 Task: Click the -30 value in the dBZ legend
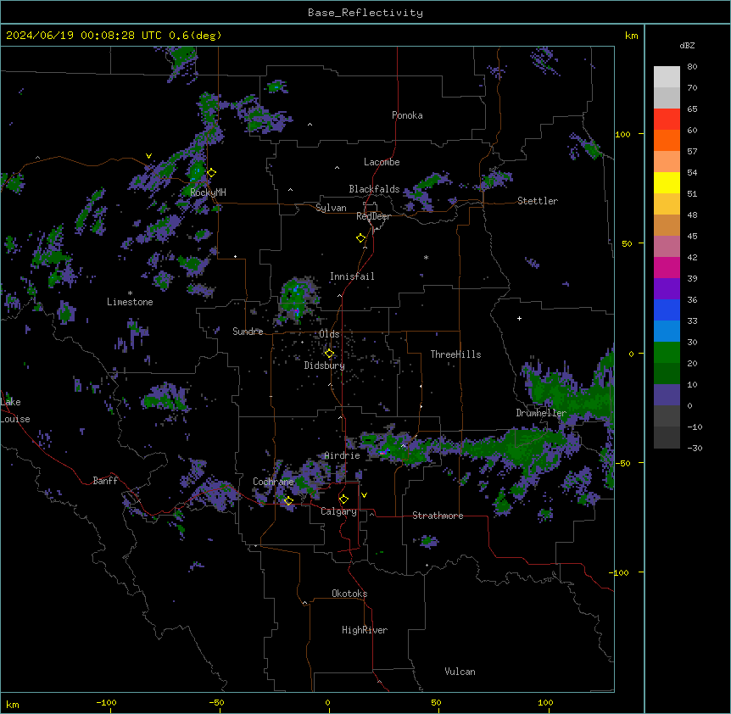click(695, 449)
